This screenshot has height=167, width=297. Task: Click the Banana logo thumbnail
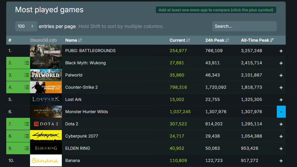click(46, 160)
